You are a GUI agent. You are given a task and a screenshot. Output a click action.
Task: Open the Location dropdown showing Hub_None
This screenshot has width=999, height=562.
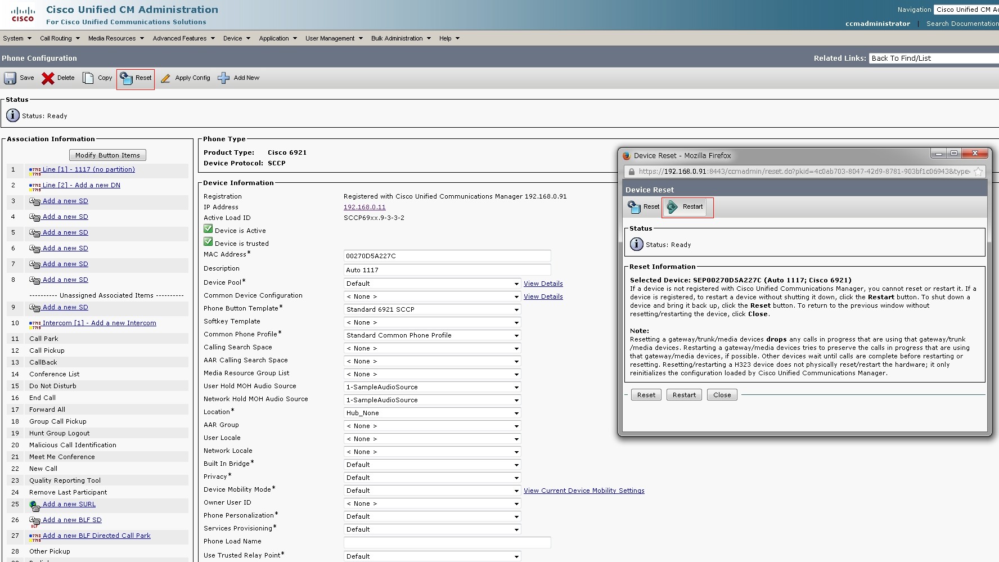[x=432, y=413]
